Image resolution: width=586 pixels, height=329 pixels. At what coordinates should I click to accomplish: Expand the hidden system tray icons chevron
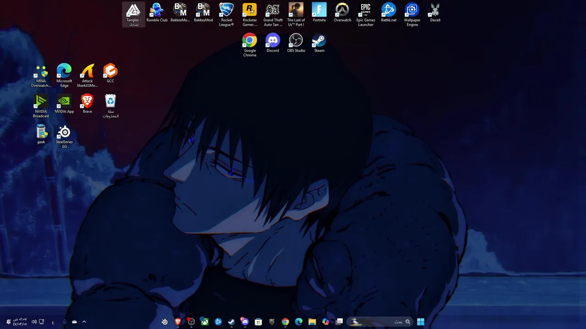pyautogui.click(x=84, y=322)
